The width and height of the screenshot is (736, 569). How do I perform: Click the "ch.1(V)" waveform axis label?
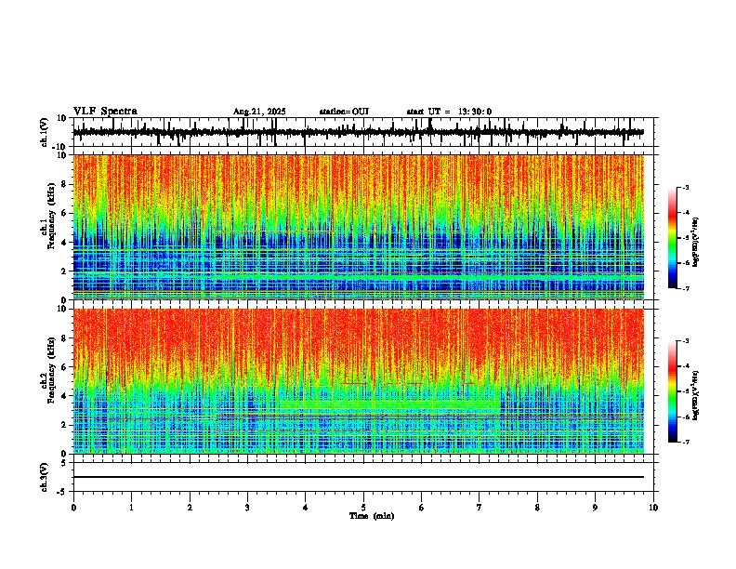pyautogui.click(x=45, y=132)
